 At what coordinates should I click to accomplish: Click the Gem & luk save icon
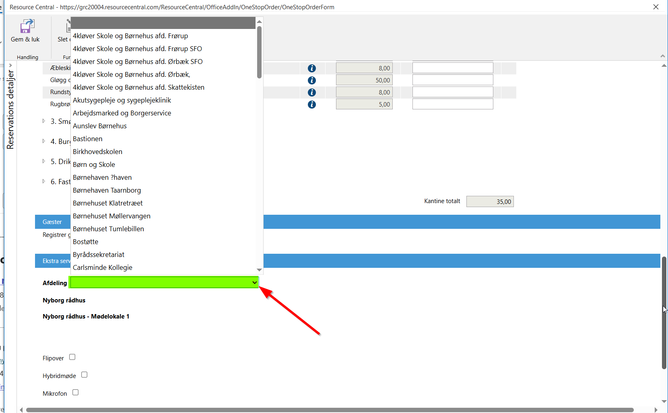[x=27, y=27]
